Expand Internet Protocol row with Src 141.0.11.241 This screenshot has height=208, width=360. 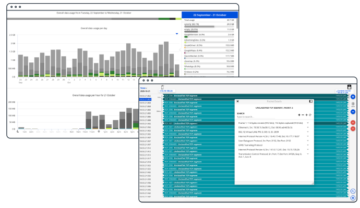coord(308,149)
